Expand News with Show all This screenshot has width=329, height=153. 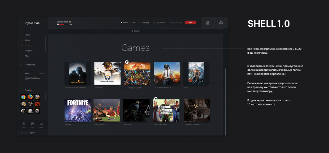coord(42,74)
